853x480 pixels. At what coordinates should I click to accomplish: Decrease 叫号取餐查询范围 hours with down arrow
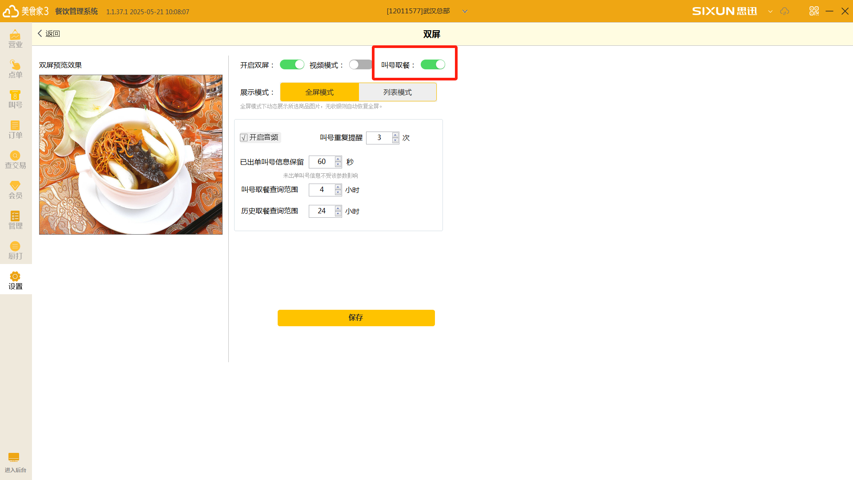[338, 192]
